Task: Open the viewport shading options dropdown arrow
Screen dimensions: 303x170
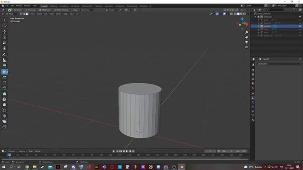Action: 247,14
